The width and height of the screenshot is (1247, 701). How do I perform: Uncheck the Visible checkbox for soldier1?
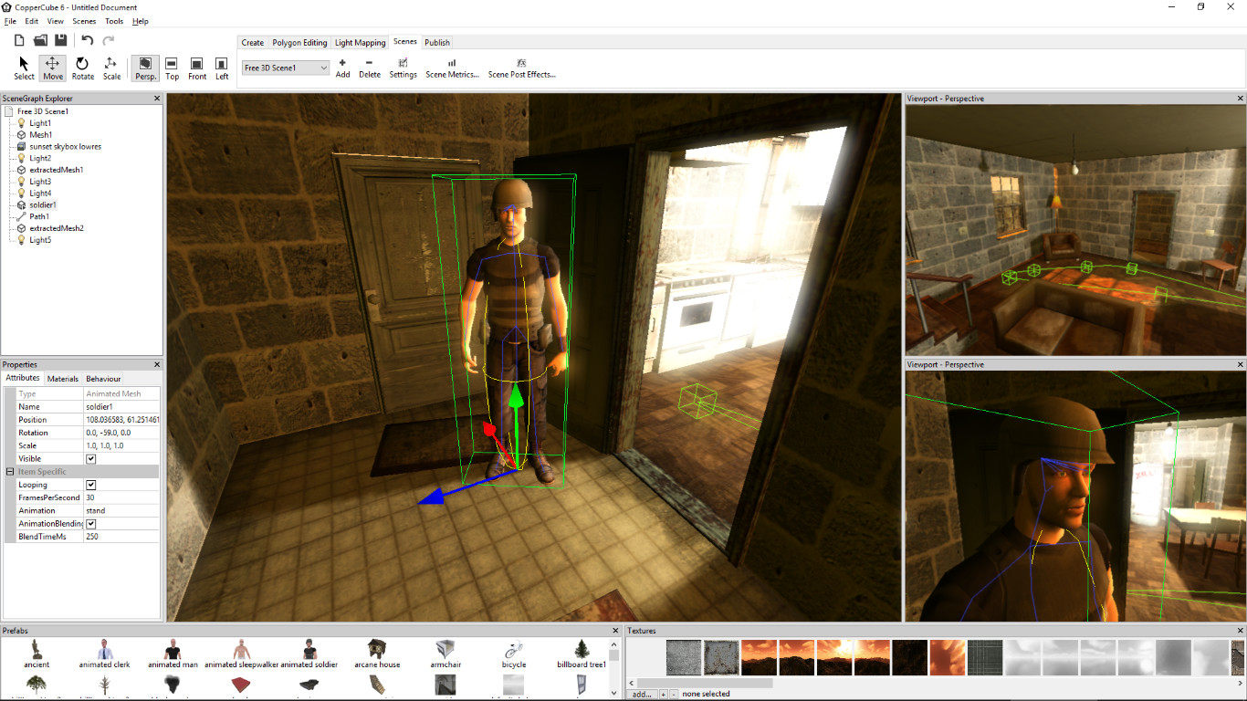[x=89, y=458]
